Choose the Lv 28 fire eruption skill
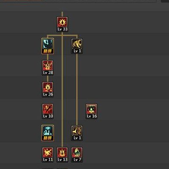The width and height of the screenshot is (169, 169). 48,68
